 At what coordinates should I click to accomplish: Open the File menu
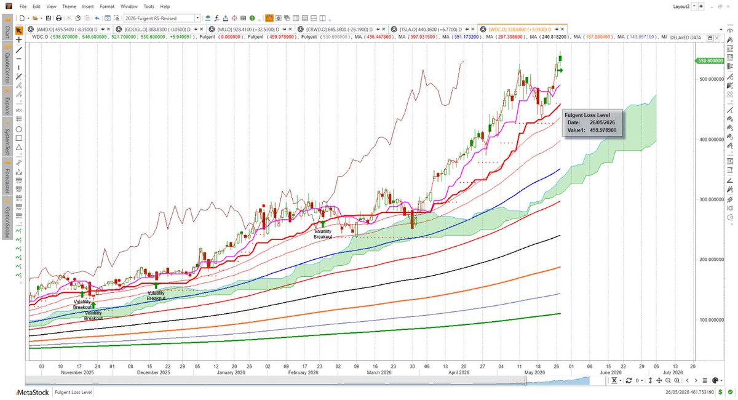[x=23, y=6]
